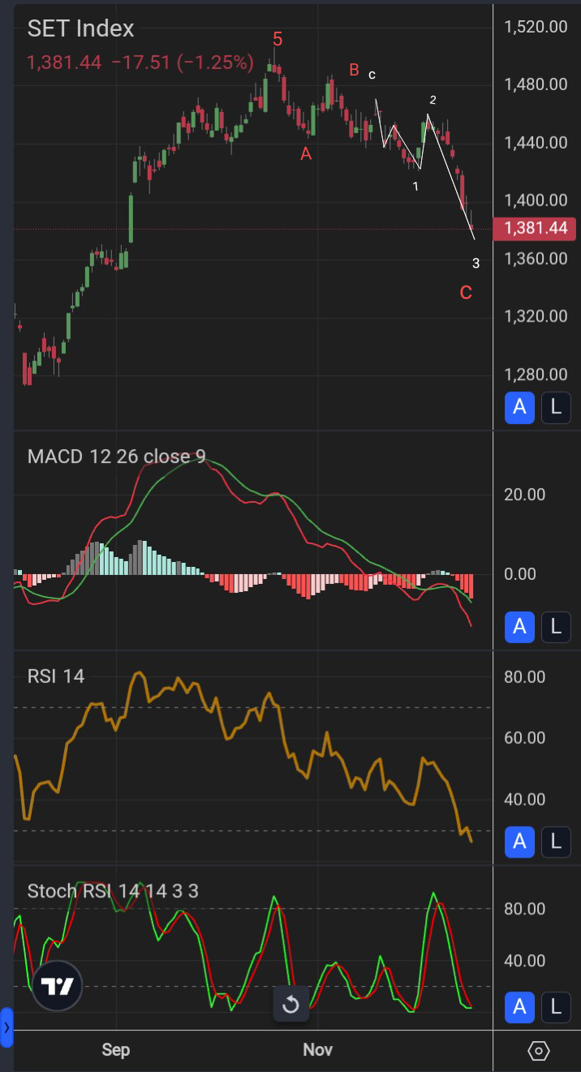Open Stoch RSI 14 14 3 3 label

[x=113, y=891]
